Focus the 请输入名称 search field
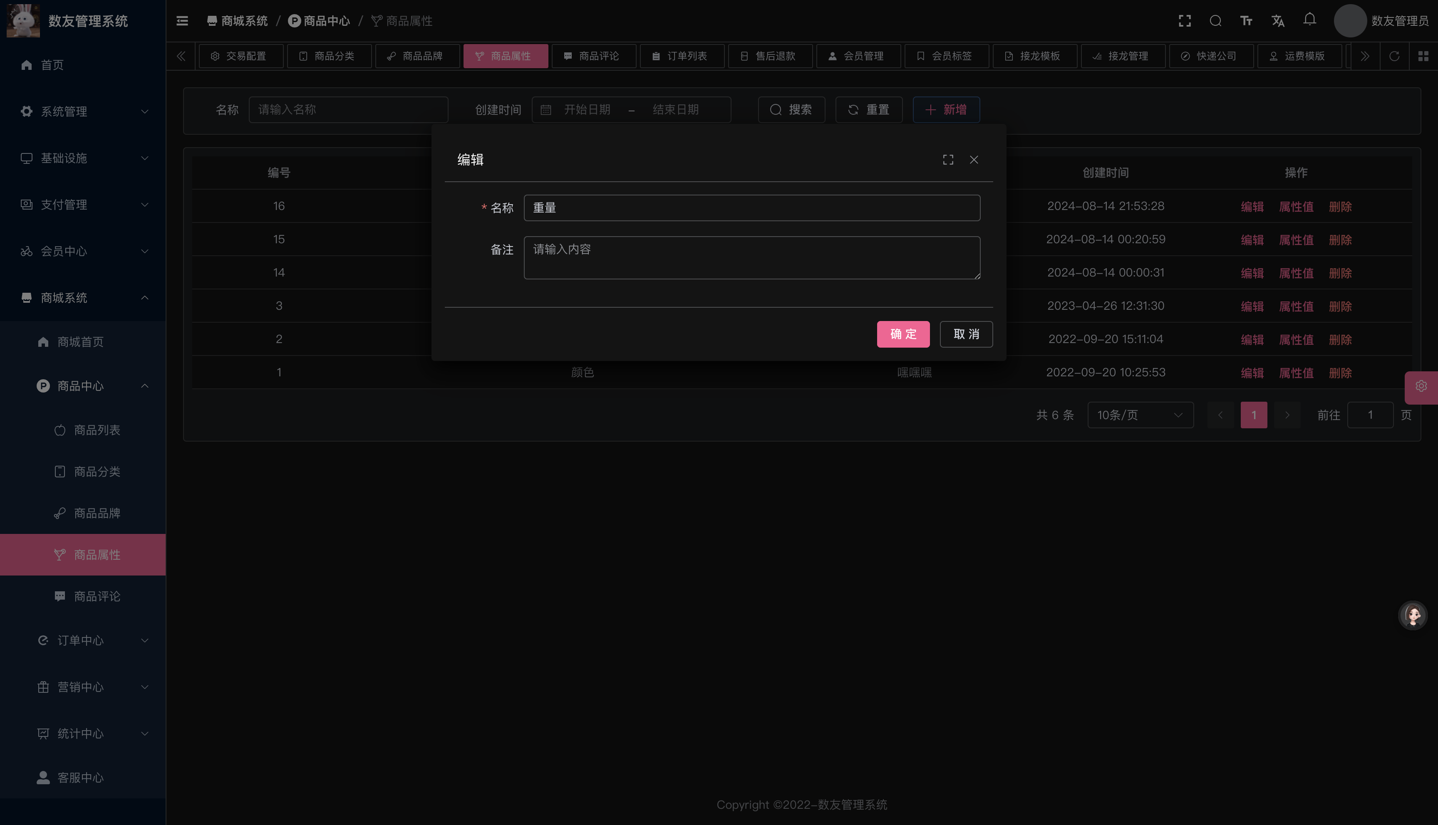Viewport: 1438px width, 825px height. (x=348, y=110)
